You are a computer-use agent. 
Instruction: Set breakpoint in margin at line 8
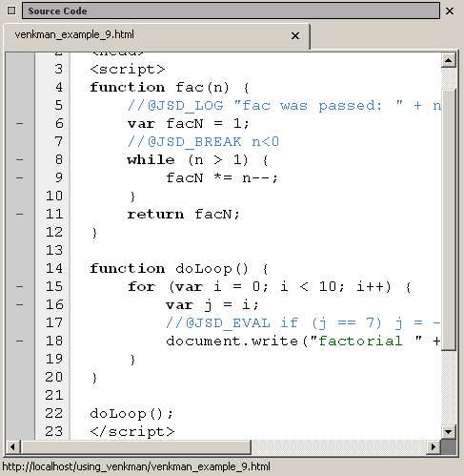(20, 159)
